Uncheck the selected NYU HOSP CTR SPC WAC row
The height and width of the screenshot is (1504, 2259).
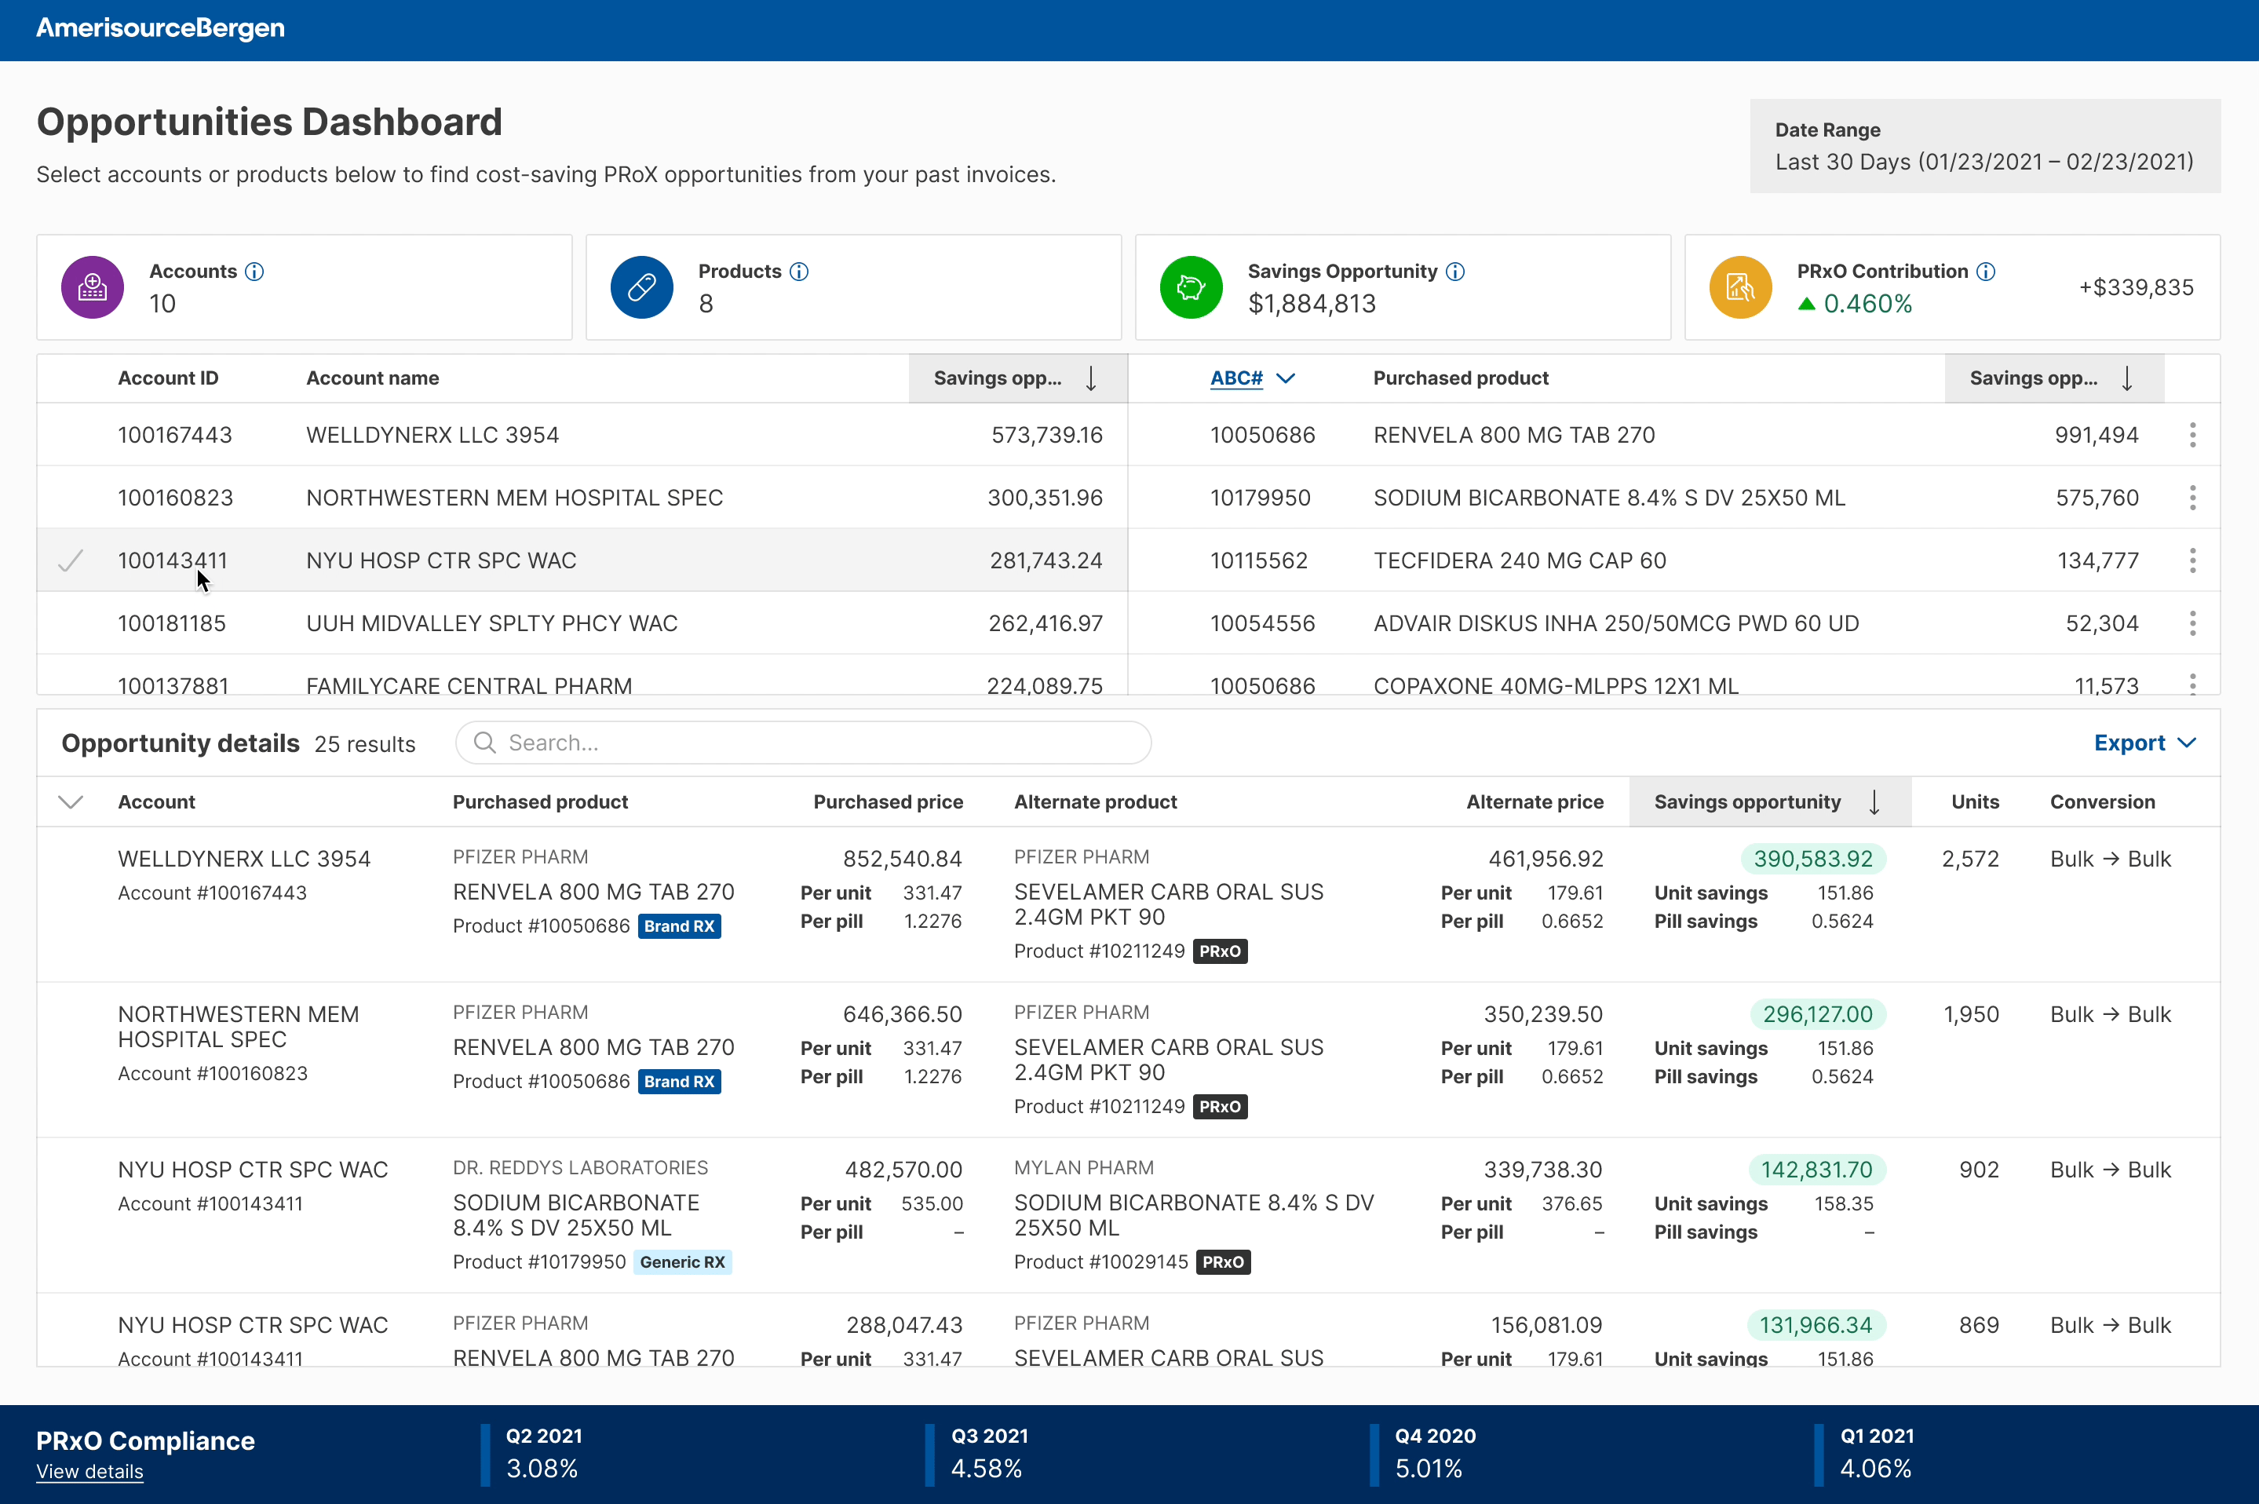(71, 560)
